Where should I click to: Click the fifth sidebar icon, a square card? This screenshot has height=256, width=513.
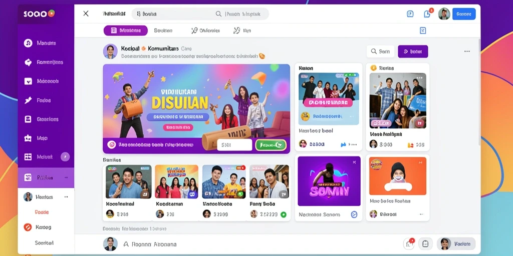(28, 119)
